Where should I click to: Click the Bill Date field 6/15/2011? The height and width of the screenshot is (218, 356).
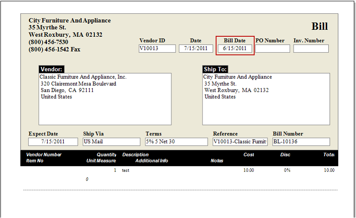(x=235, y=48)
